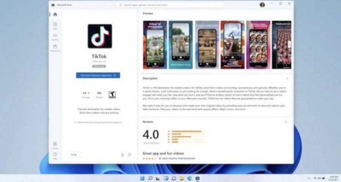Share the TikTok app page
This screenshot has width=341, height=182.
[122, 155]
